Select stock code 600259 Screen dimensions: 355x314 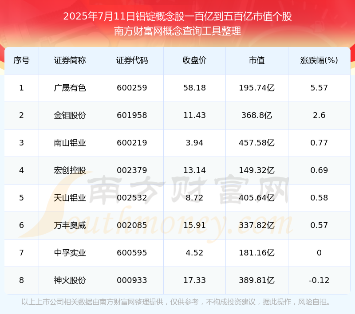point(132,88)
